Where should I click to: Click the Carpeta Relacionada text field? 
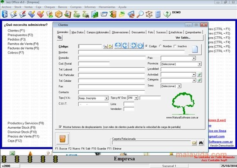151,143
